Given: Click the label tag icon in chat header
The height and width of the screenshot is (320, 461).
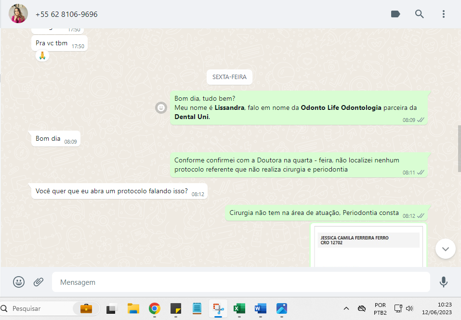Looking at the screenshot, I should (395, 14).
